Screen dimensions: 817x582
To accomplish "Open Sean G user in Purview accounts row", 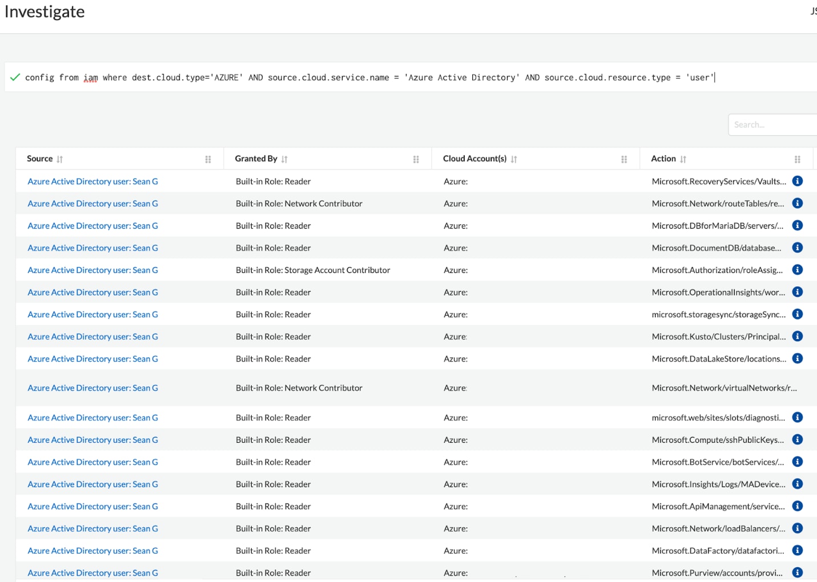I will pos(93,573).
